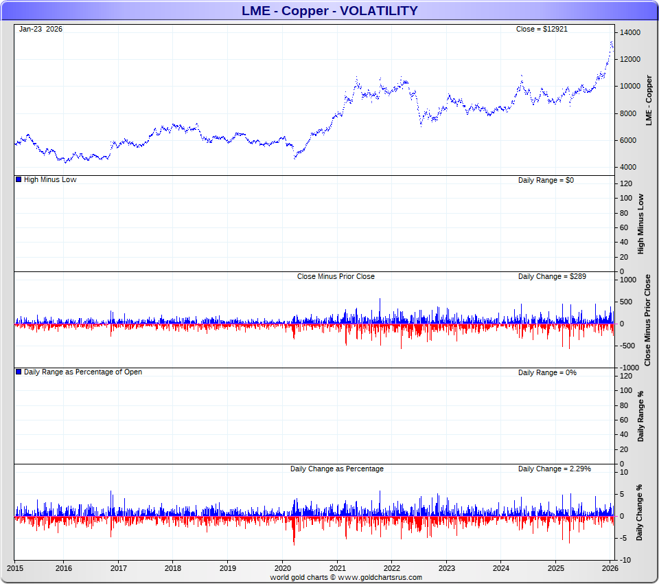This screenshot has width=659, height=584.
Task: Click the 2023 marker on the time axis
Action: (x=446, y=568)
